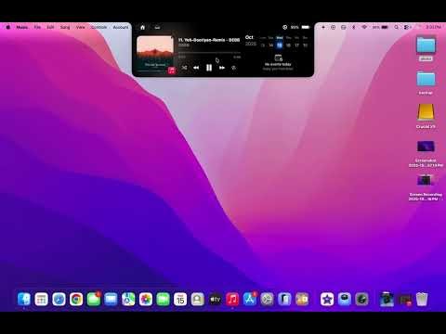Select the Screen Recording file on the desktop
The image size is (446, 334).
(x=426, y=187)
